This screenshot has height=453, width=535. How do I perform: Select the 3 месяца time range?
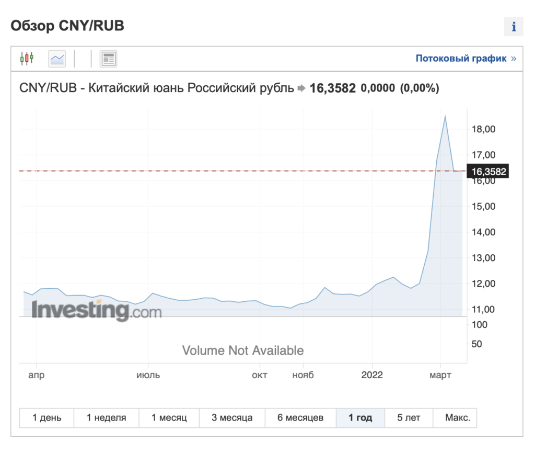(232, 417)
